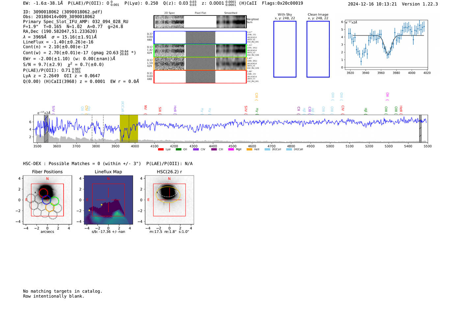Select the empty Clean Image box
The width and height of the screenshot is (461, 314).
[318, 49]
